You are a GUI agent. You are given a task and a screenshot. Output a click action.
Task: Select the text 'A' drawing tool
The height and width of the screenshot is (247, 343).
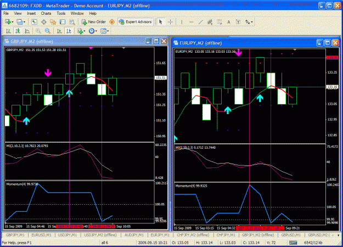tap(229, 22)
